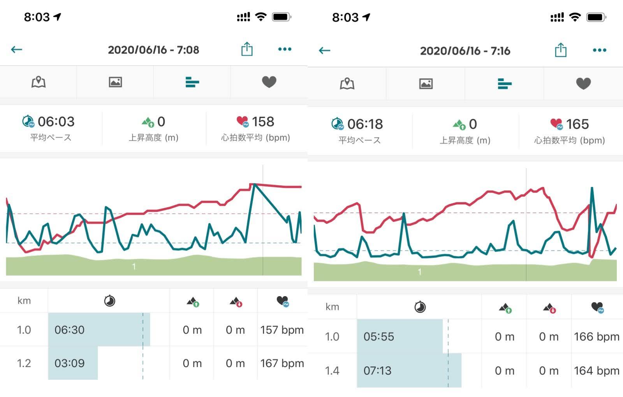Viewport: 623px width, 397px height.
Task: Open heart rate tab in left screen
Action: [269, 82]
